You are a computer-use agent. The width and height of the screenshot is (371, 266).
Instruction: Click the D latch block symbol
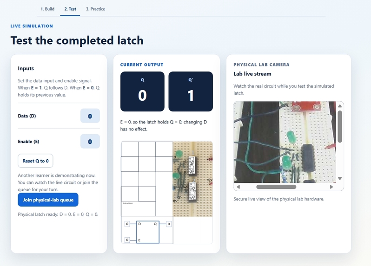tap(148, 232)
